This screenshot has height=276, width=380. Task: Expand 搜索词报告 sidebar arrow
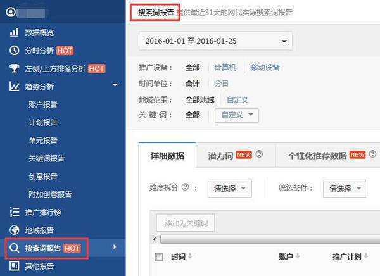(115, 247)
